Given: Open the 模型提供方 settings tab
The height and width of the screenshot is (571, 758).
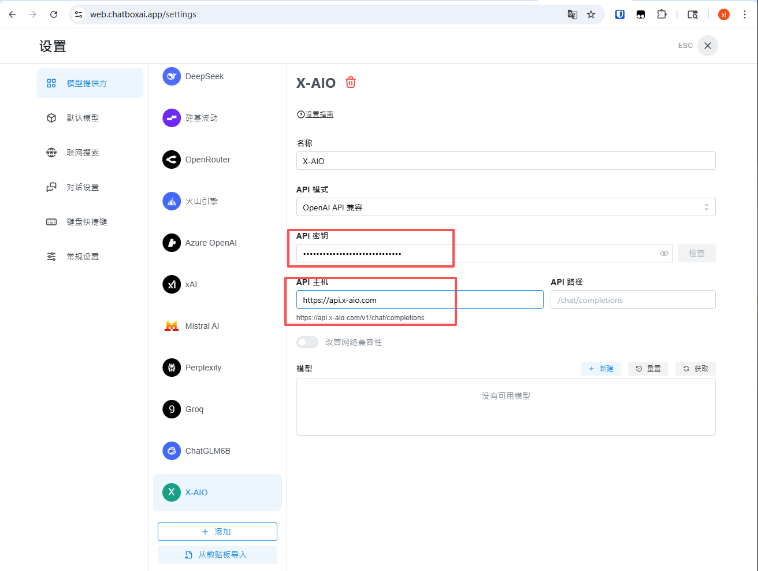Looking at the screenshot, I should 90,83.
